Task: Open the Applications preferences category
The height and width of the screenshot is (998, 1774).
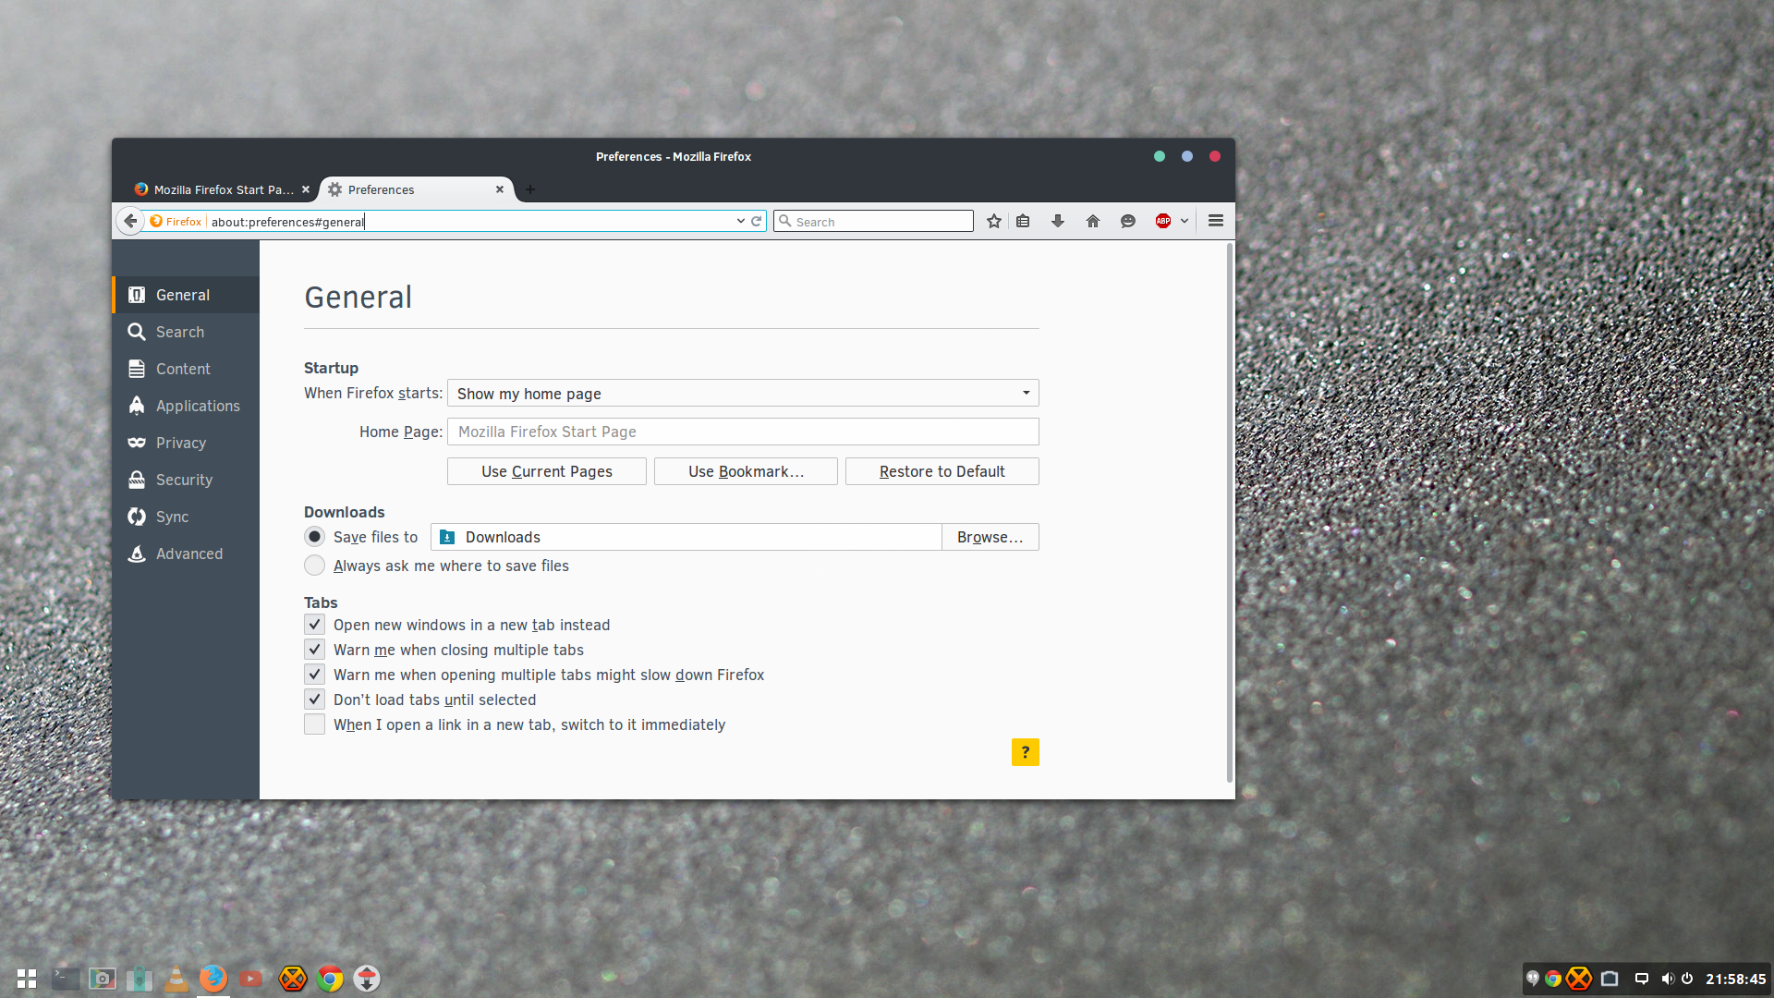Action: point(186,406)
